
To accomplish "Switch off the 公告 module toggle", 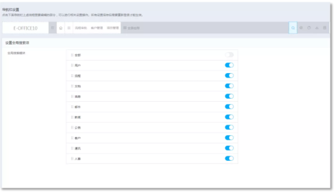I will coord(229,128).
